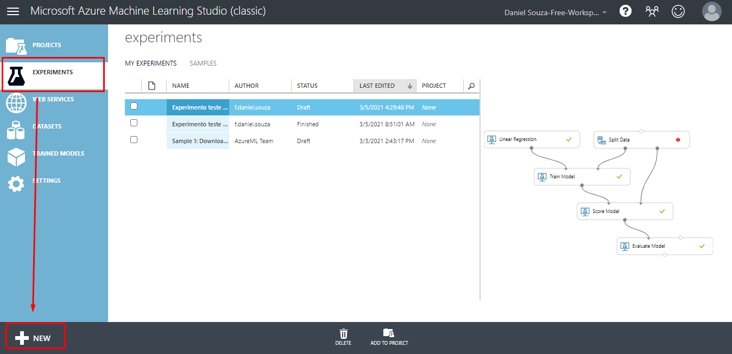732x354 pixels.
Task: Click the Evaluate Model module in preview
Action: [x=665, y=246]
